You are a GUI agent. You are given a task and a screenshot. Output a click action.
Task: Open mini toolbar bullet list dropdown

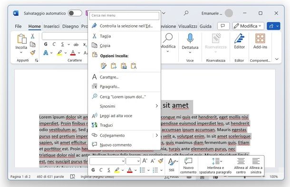(x=148, y=170)
